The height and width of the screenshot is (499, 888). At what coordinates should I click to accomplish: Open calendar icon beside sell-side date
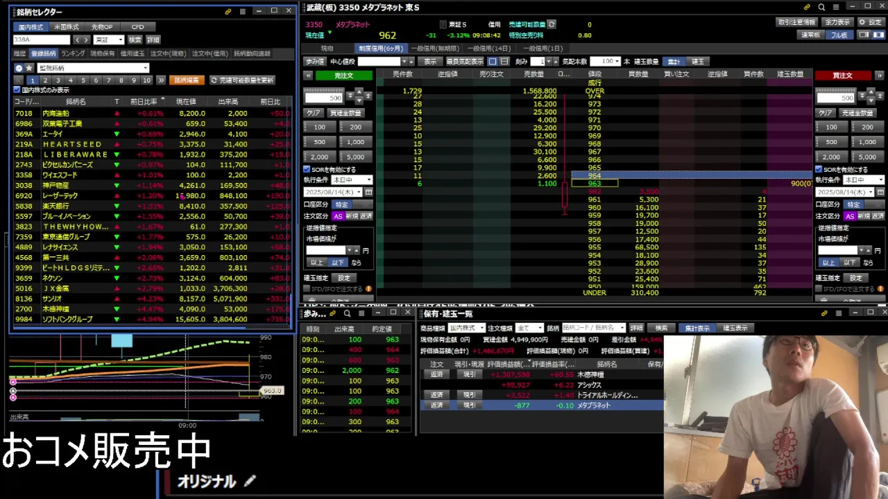[x=368, y=192]
